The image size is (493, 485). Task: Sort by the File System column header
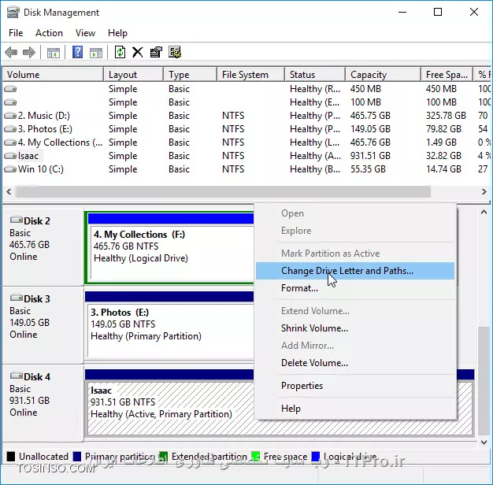click(x=250, y=75)
